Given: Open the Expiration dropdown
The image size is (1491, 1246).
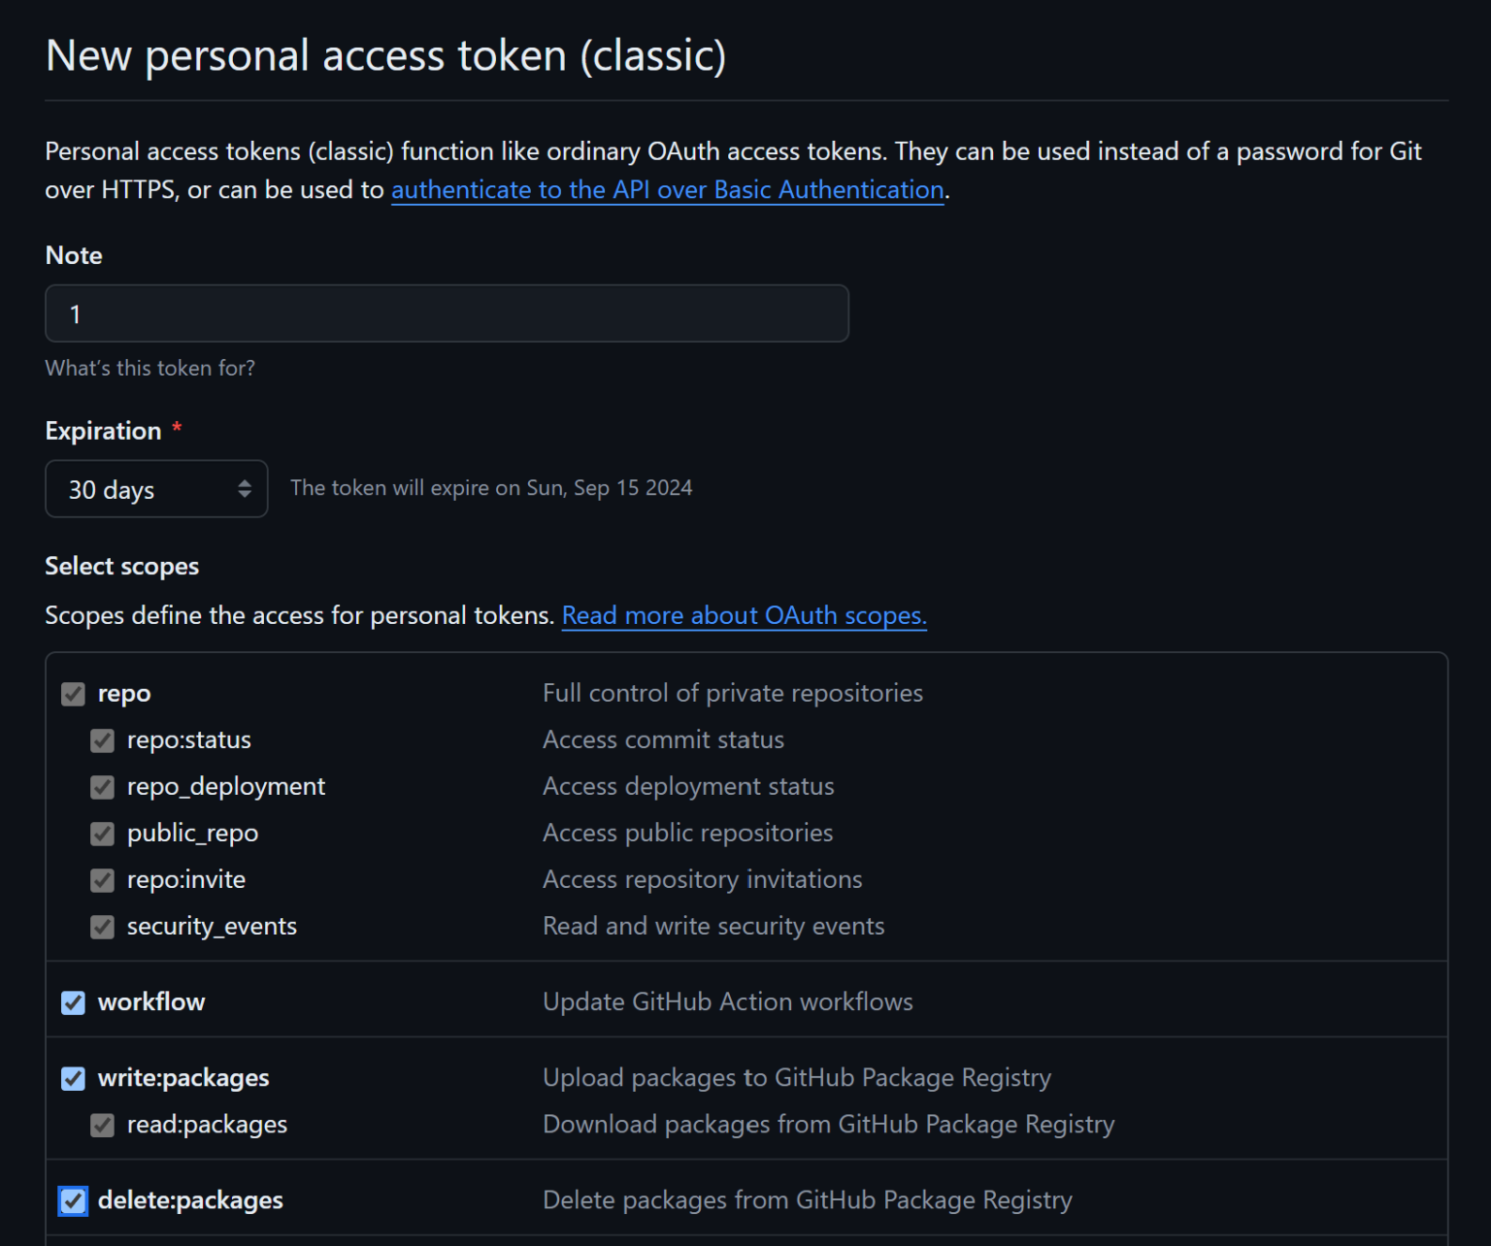Looking at the screenshot, I should point(155,488).
